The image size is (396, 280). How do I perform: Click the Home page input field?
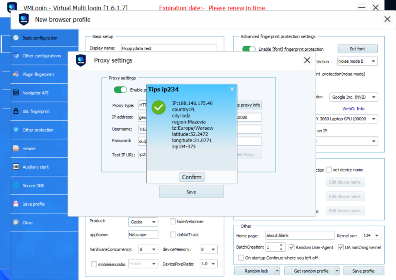pos(300,235)
